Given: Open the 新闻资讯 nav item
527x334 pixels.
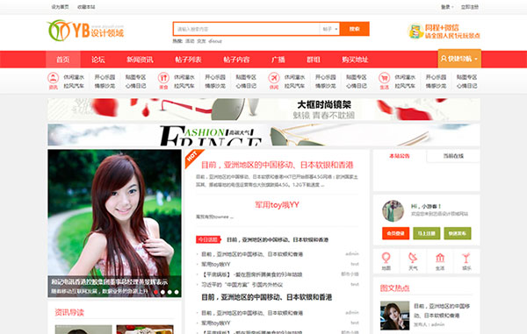Looking at the screenshot, I should (x=140, y=60).
